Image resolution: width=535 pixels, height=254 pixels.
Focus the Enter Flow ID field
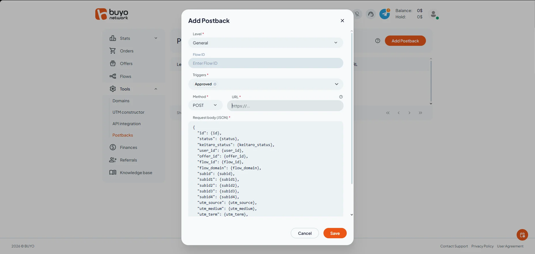(x=266, y=63)
